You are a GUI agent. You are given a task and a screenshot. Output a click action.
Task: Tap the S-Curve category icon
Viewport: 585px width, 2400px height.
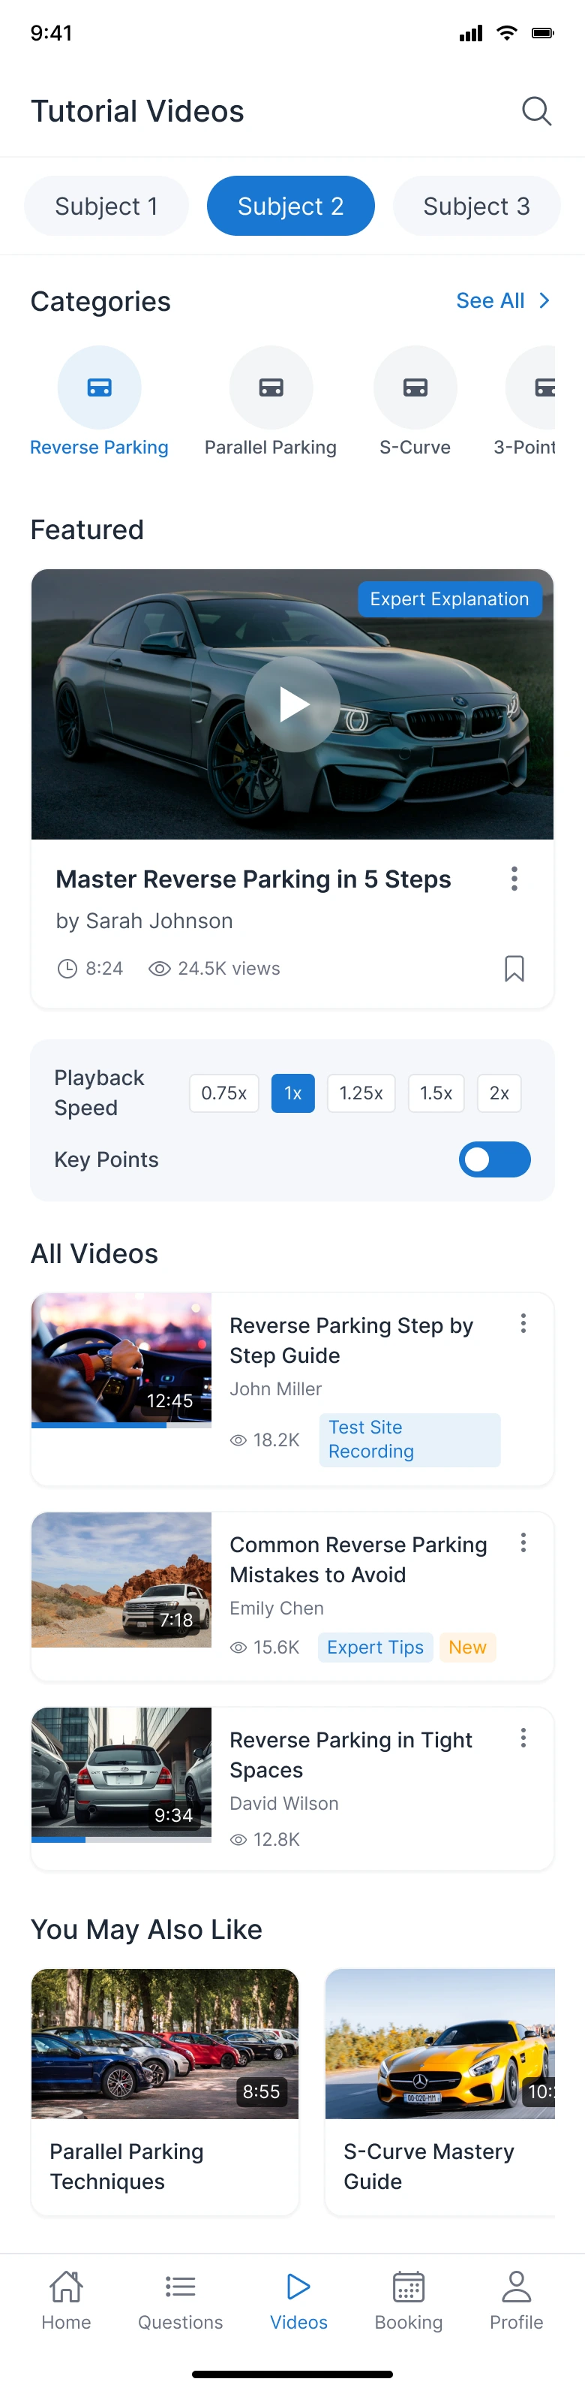coord(415,387)
